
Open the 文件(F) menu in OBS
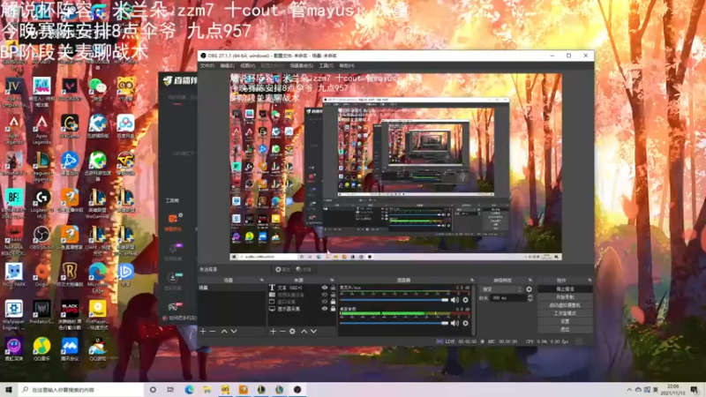207,65
